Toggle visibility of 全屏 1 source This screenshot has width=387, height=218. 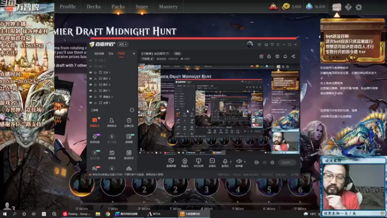(90, 103)
